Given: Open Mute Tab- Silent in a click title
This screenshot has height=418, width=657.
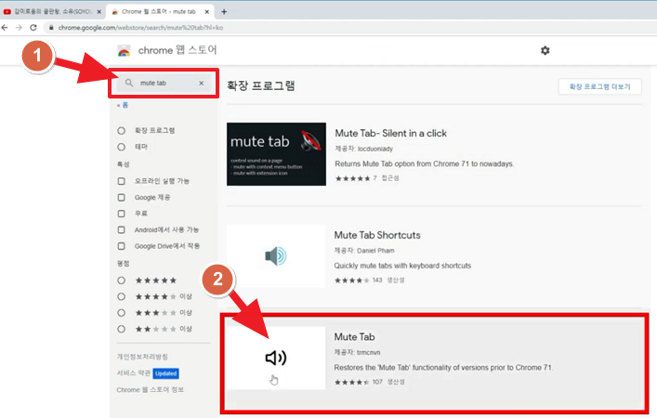Looking at the screenshot, I should [390, 133].
